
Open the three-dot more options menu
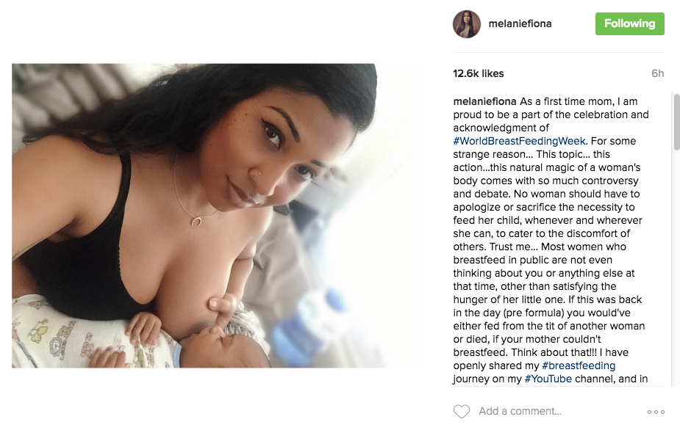click(x=656, y=412)
